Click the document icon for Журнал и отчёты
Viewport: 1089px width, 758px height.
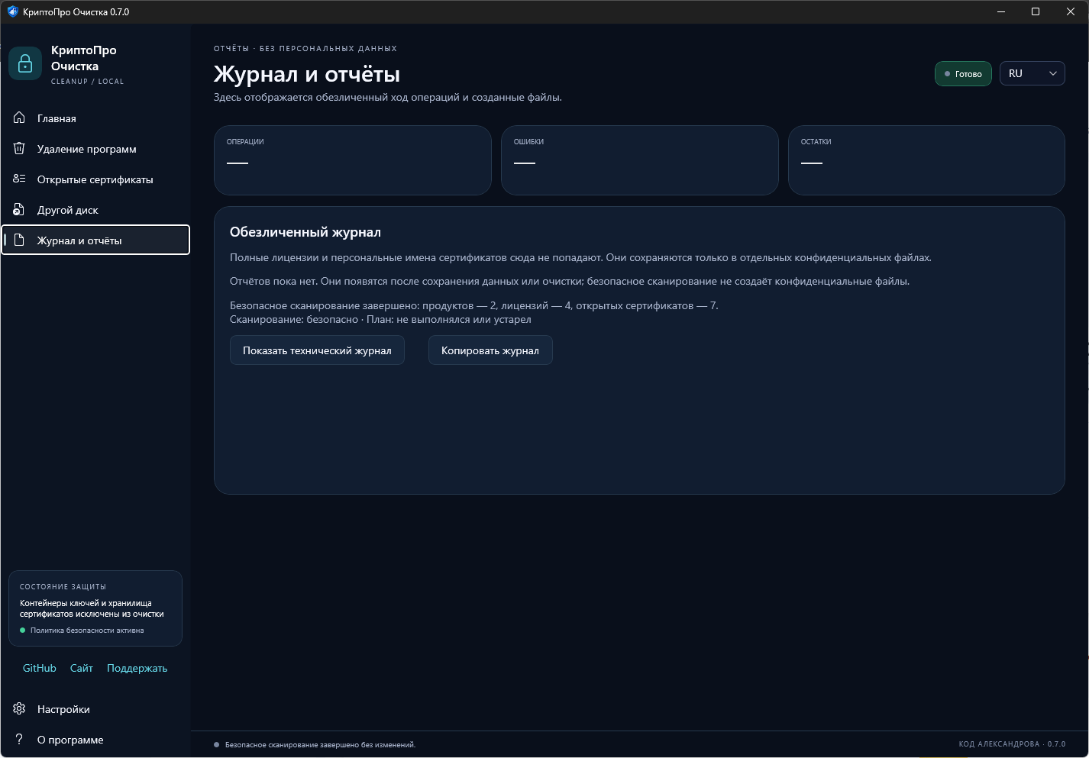pyautogui.click(x=20, y=240)
